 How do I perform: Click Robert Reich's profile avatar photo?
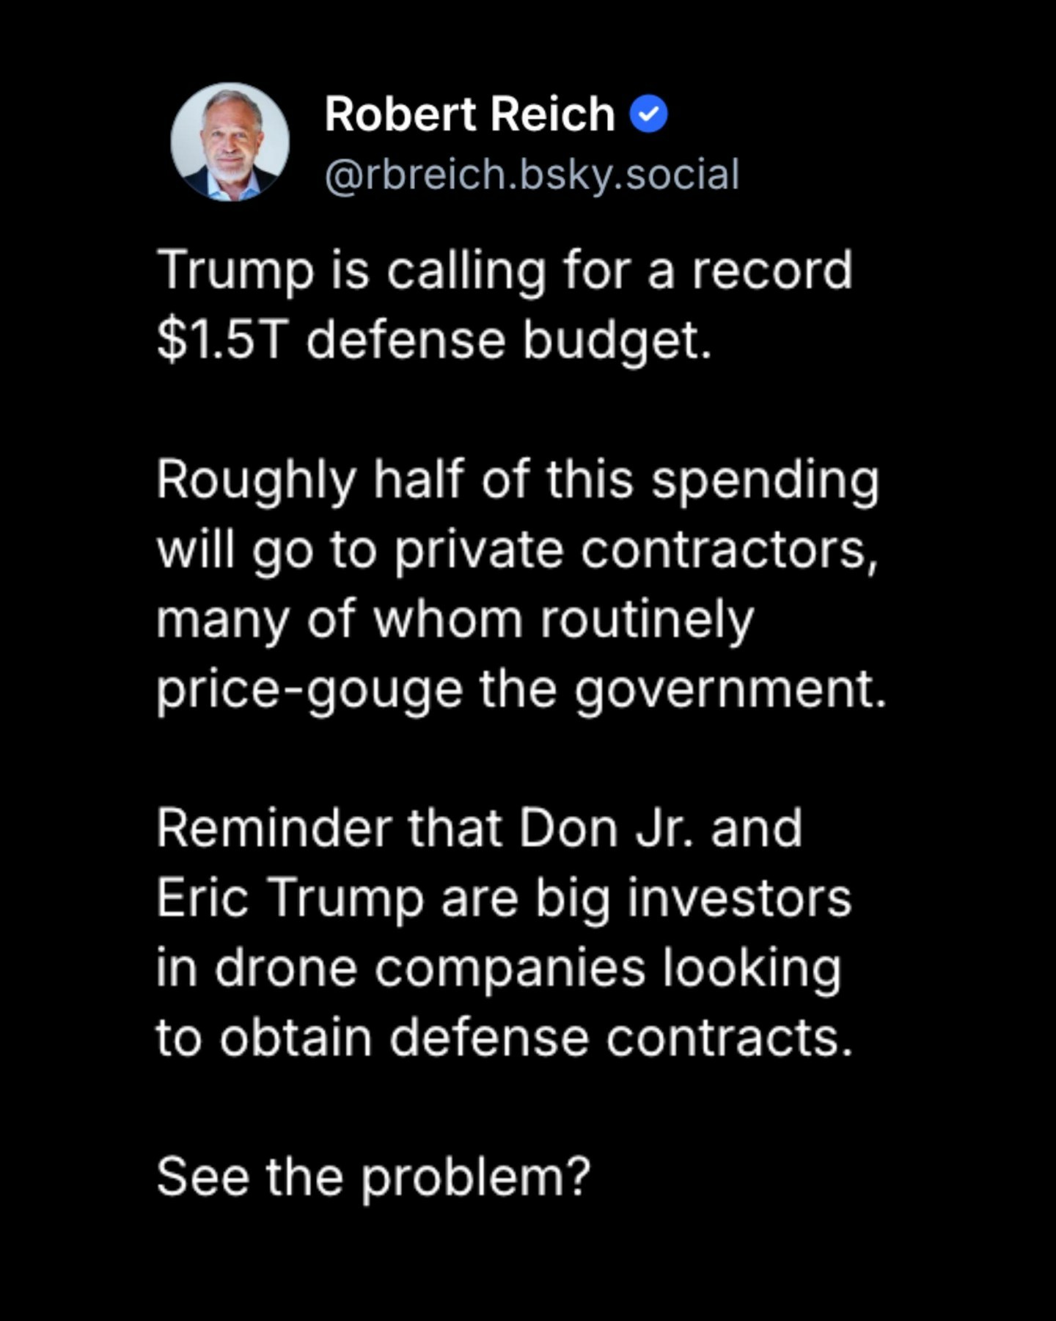click(230, 142)
